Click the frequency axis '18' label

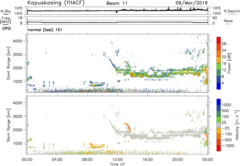20,18
